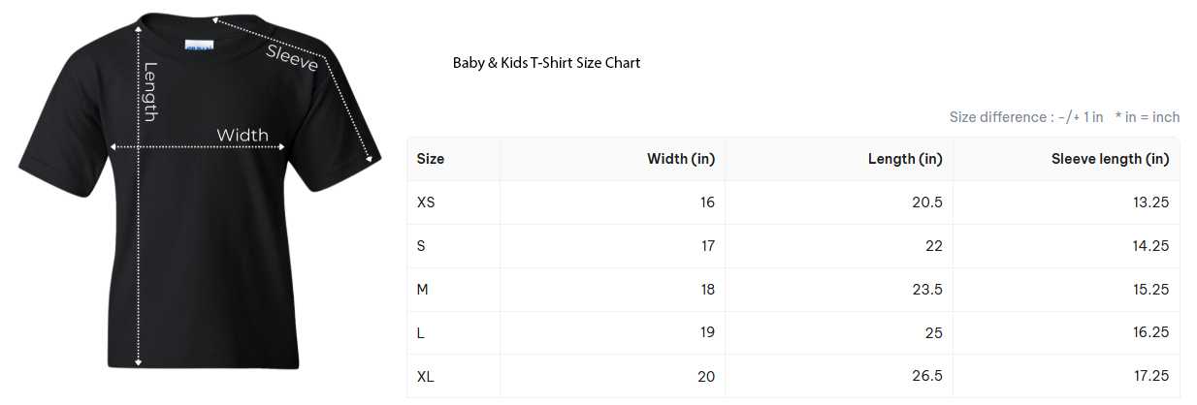Click the brand tag inside the collar
This screenshot has width=1197, height=405.
(198, 46)
